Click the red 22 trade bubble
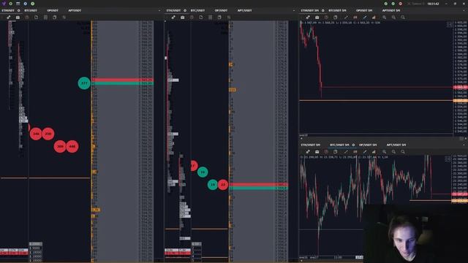The height and width of the screenshot is (263, 468). coord(223,185)
